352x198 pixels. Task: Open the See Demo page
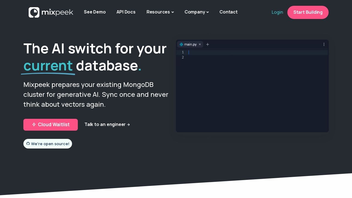(95, 12)
